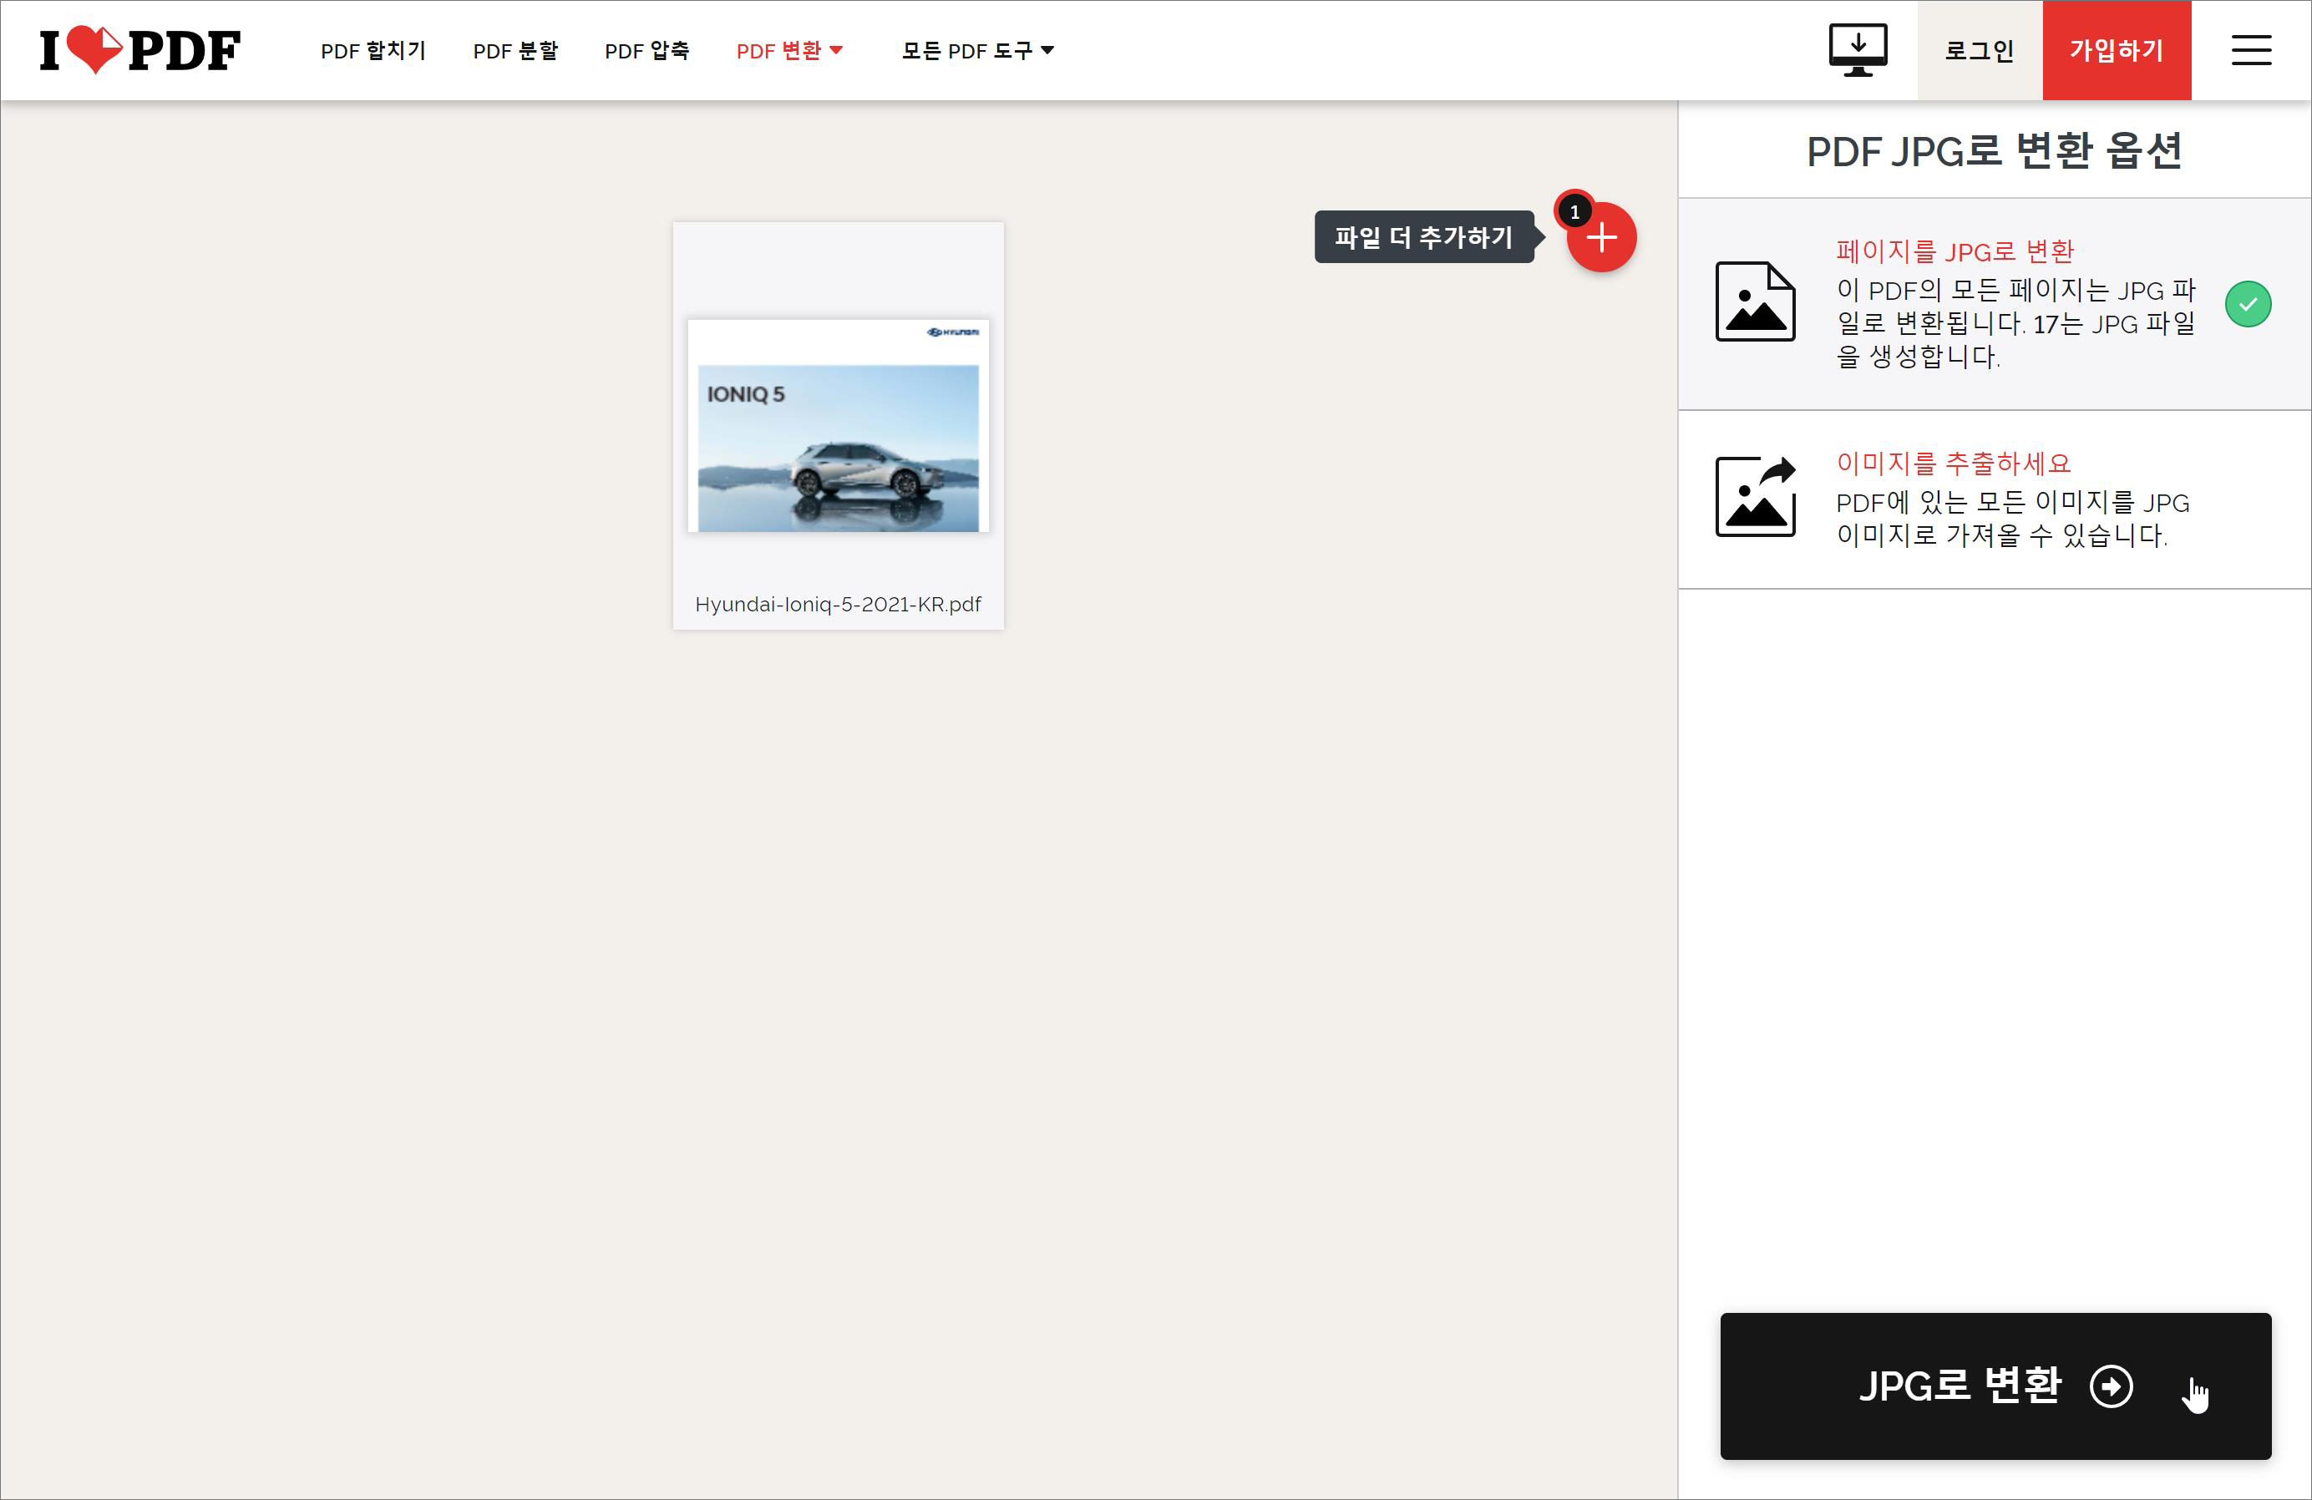This screenshot has width=2312, height=1500.
Task: Open PDF 압축 menu item
Action: click(647, 50)
